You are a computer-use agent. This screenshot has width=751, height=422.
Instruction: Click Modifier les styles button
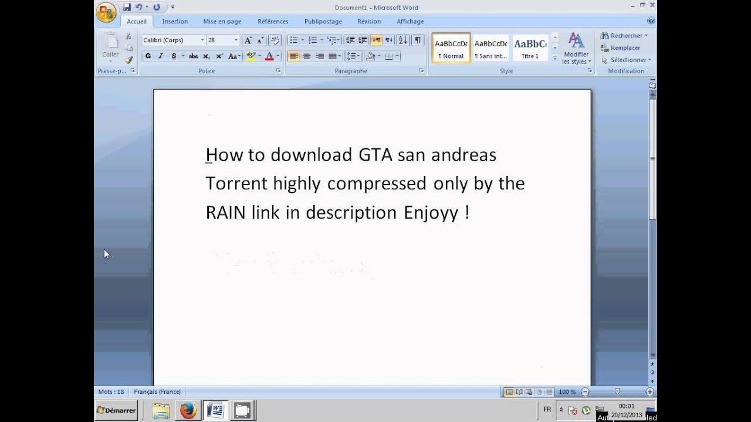[577, 48]
